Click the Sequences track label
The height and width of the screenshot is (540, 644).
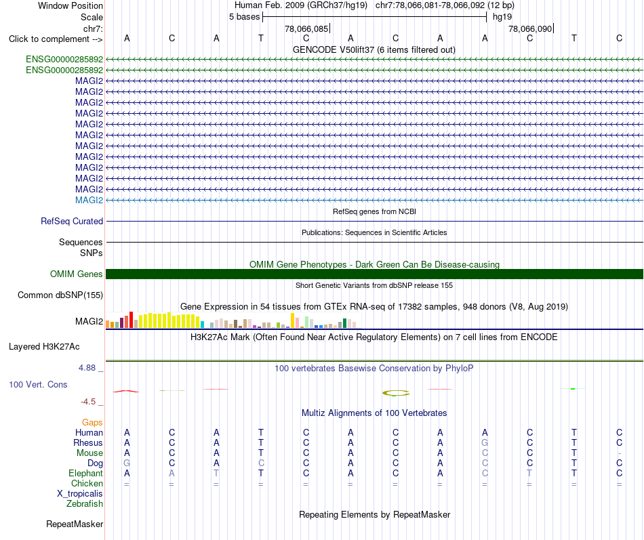click(x=81, y=243)
